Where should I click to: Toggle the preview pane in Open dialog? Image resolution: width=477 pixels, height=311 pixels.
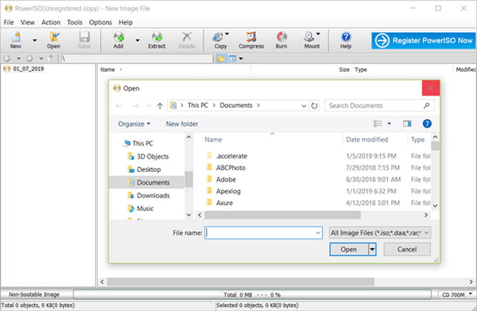407,124
